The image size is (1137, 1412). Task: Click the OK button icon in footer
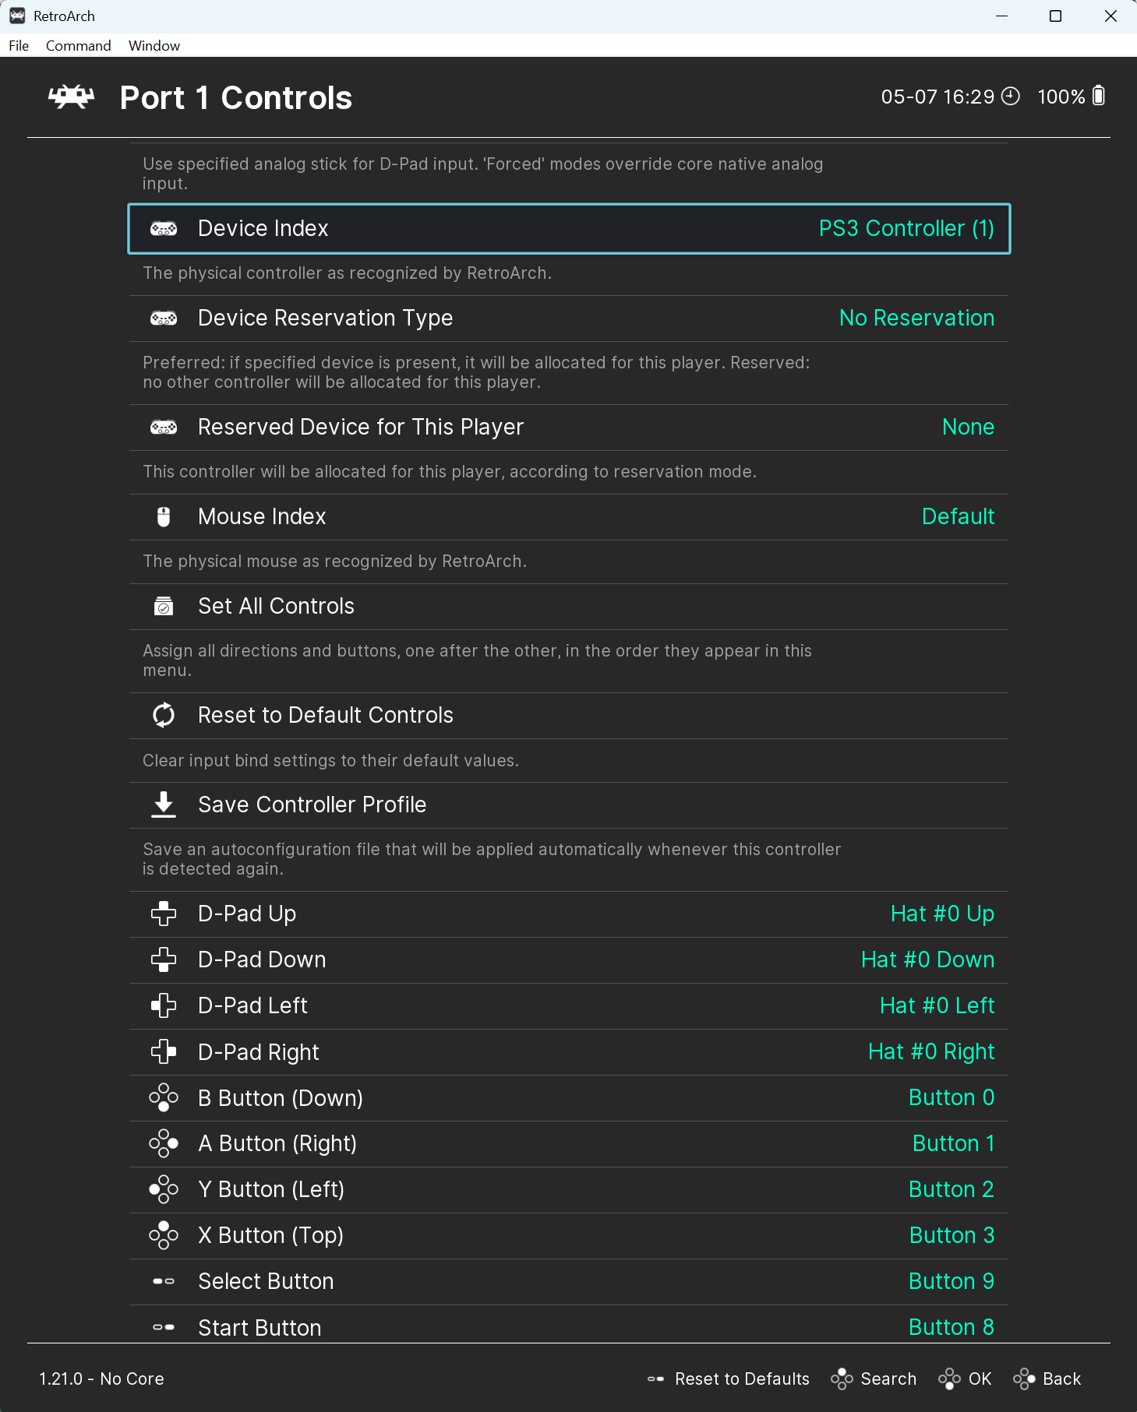coord(949,1379)
